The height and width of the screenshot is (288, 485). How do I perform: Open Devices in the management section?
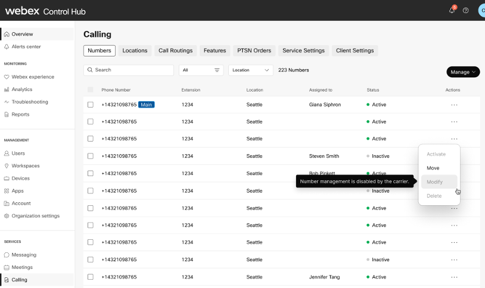point(20,179)
